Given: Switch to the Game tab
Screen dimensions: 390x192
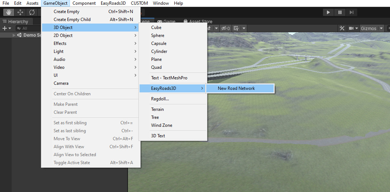Looking at the screenshot, I should pos(166,22).
